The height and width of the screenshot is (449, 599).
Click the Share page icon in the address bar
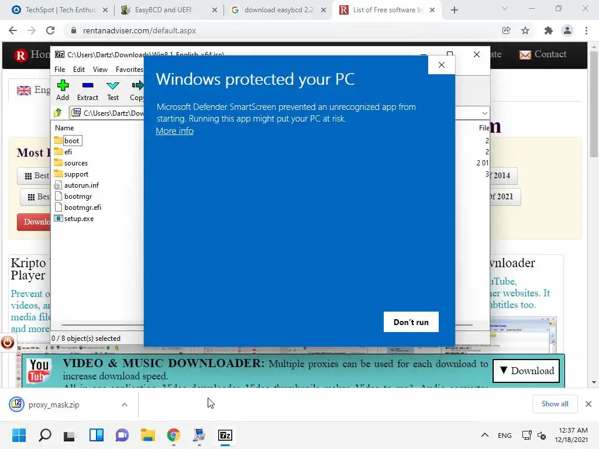pos(506,30)
